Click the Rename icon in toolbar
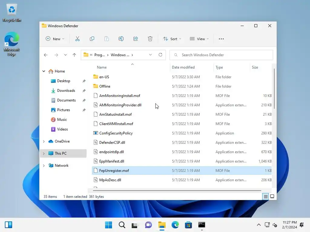This screenshot has height=232, width=310. click(121, 39)
